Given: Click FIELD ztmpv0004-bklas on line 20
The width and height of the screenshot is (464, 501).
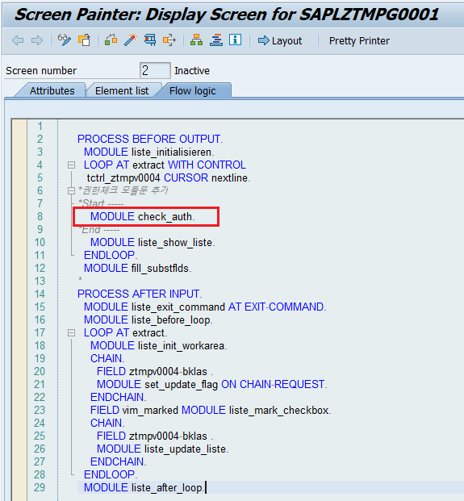Looking at the screenshot, I should pos(155,372).
